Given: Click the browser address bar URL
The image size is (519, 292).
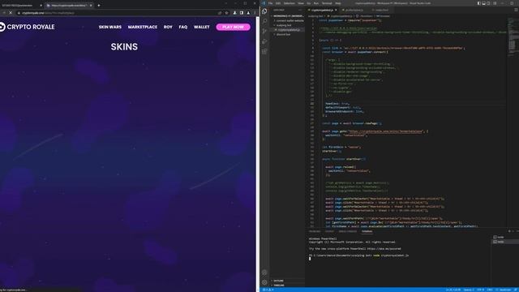Looking at the screenshot, I should (48, 13).
